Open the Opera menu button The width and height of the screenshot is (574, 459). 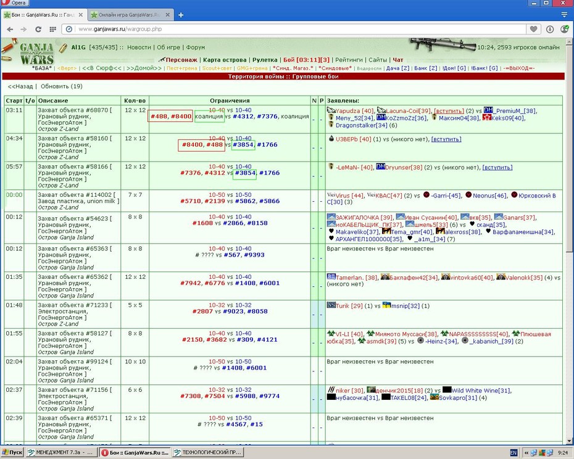coord(15,2)
